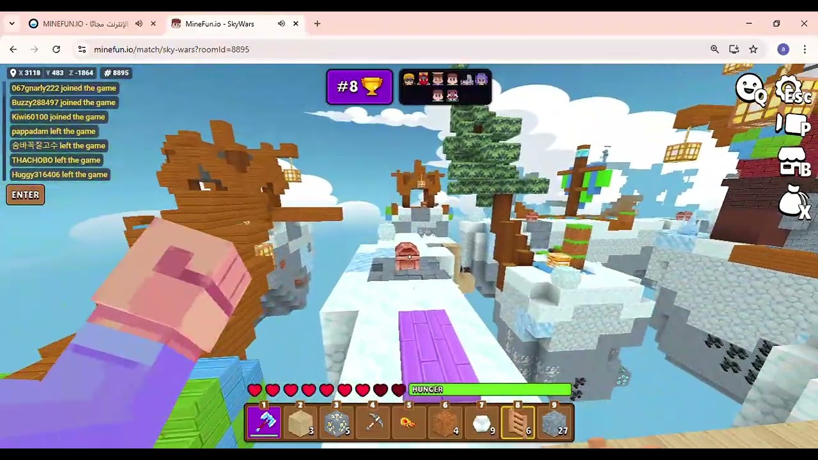This screenshot has width=818, height=460.
Task: Select the gold ore block in slot 3
Action: click(x=337, y=422)
